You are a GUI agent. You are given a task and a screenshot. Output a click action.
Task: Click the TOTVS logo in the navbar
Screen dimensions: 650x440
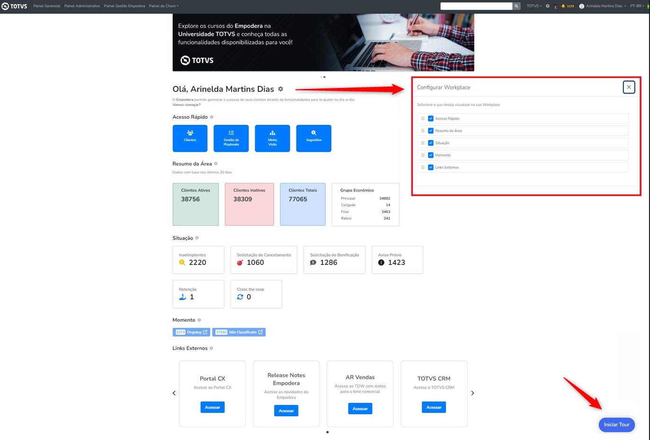click(x=14, y=6)
